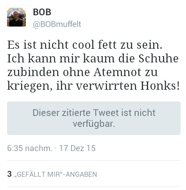Open the @BOBmuffelt handle

point(57,24)
